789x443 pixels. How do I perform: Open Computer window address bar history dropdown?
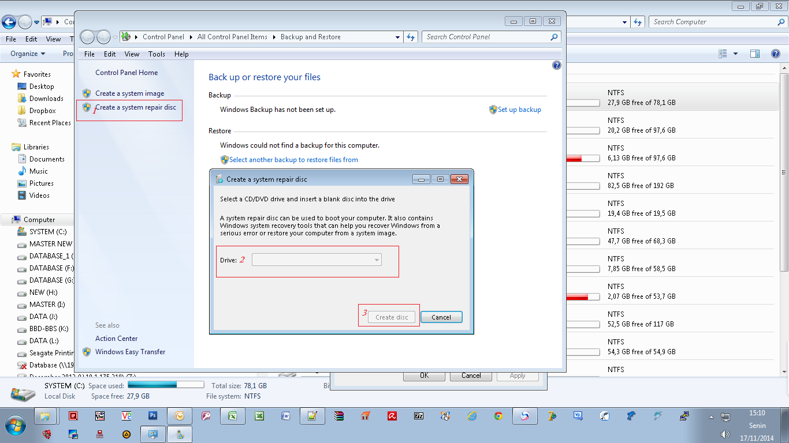[625, 22]
